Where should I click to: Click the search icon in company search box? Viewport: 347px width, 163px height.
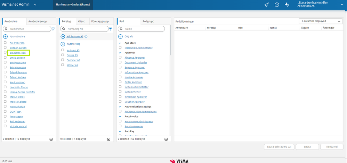coord(64,29)
